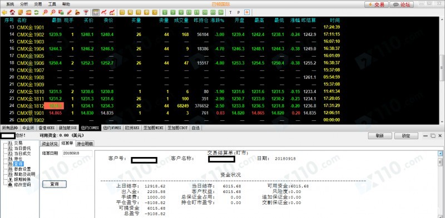Select 'F3 当日成交' in the side tree
Image resolution: width=445 pixels, height=218 pixels.
click(x=19, y=154)
